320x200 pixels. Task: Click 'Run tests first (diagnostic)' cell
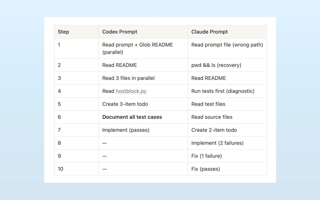pos(223,91)
